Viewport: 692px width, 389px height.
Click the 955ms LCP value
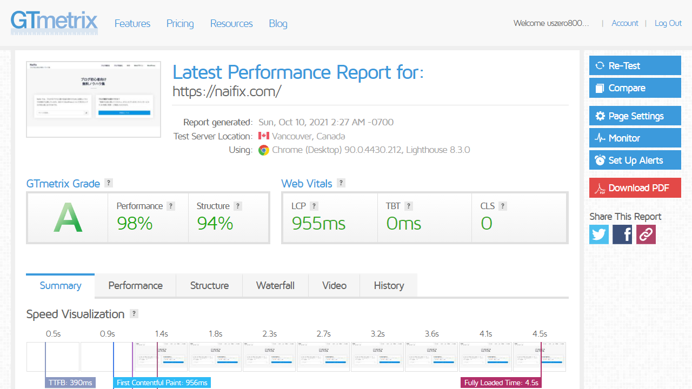pyautogui.click(x=318, y=223)
